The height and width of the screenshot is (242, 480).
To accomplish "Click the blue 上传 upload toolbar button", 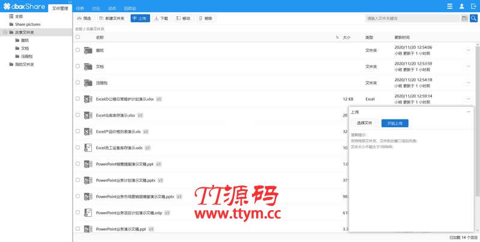I will click(x=140, y=19).
